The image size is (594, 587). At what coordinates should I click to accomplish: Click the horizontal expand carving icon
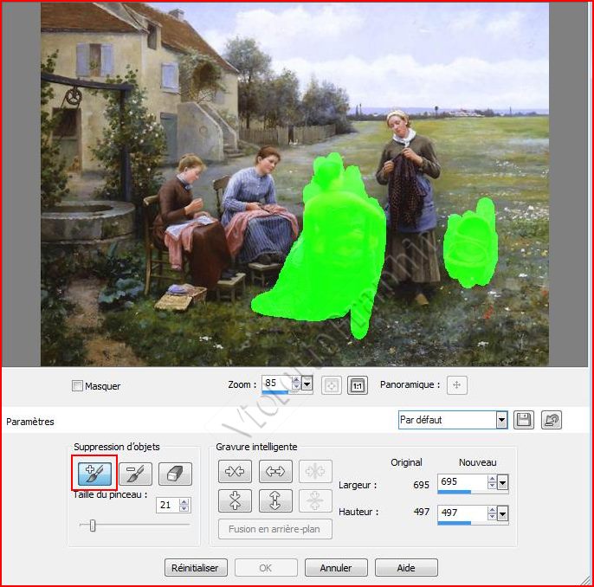[x=274, y=473]
